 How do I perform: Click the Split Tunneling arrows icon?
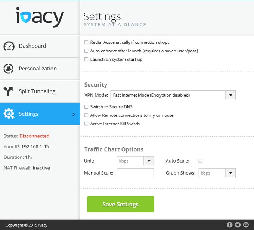(x=9, y=91)
